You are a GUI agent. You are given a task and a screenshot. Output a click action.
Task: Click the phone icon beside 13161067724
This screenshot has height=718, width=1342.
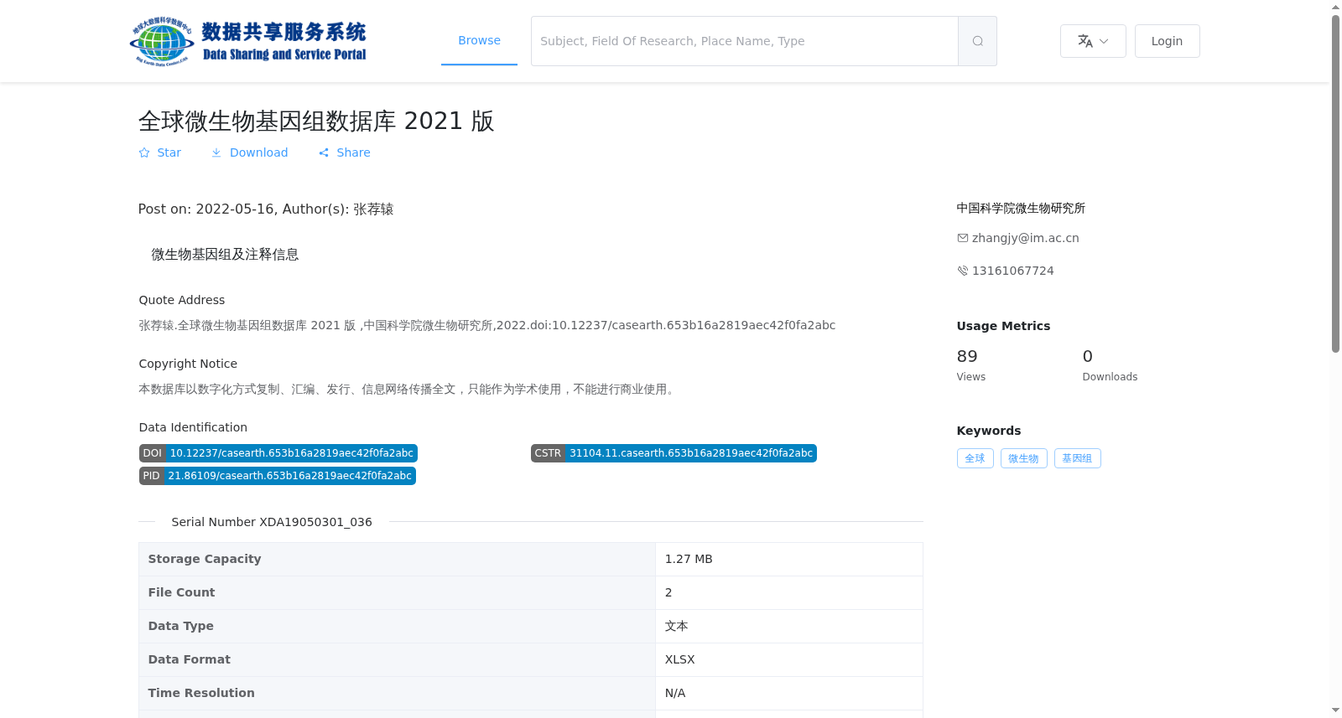(963, 271)
